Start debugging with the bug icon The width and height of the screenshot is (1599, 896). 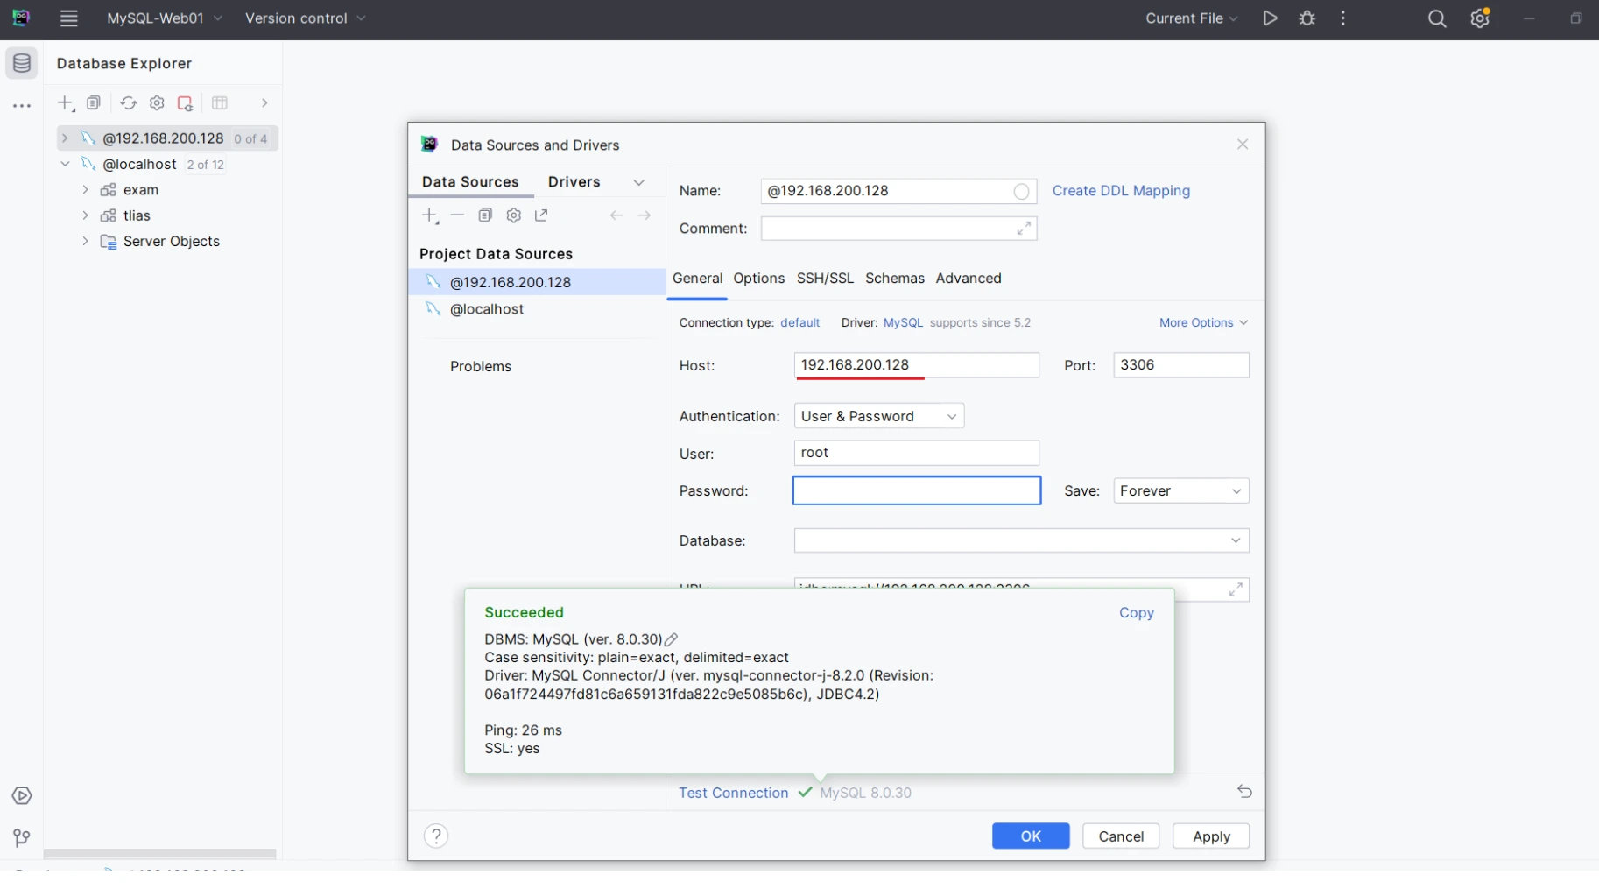[x=1307, y=18]
